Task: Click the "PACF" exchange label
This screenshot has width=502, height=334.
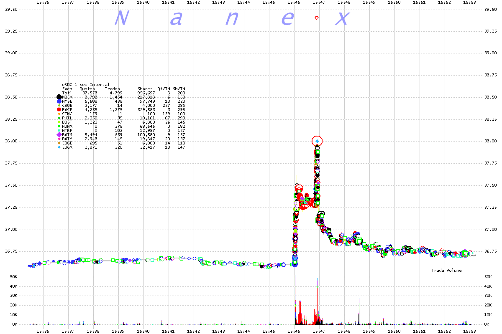Action: (x=67, y=109)
